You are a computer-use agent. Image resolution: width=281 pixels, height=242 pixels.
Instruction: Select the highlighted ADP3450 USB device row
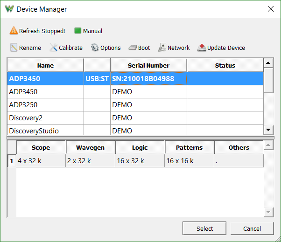pos(135,79)
